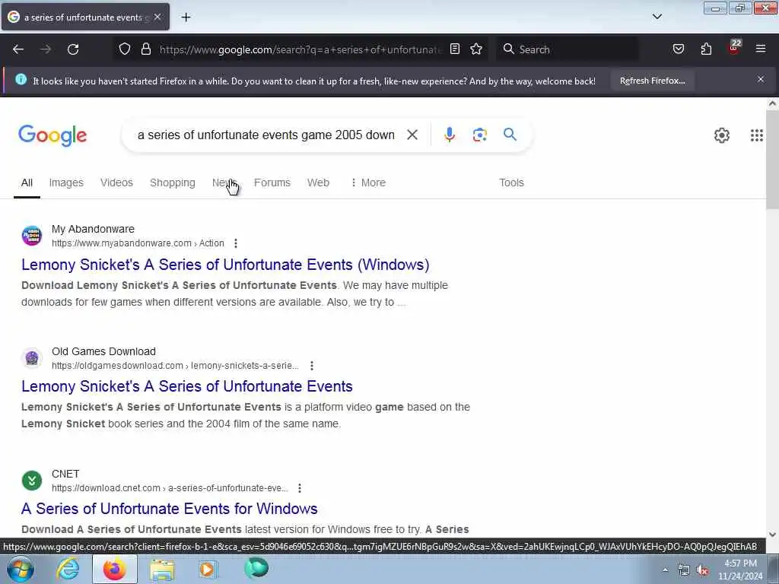Image resolution: width=779 pixels, height=584 pixels.
Task: Reload the page with the refresh icon
Action: [73, 49]
